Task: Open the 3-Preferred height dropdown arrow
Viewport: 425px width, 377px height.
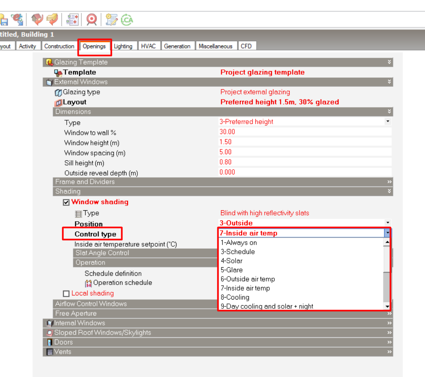Action: coord(388,121)
